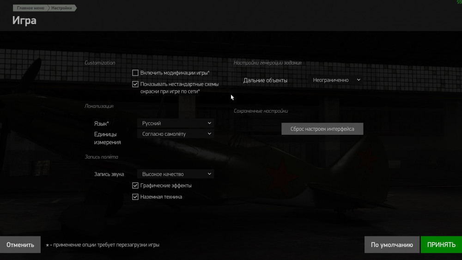Image resolution: width=462 pixels, height=260 pixels.
Task: Click the Наземная техника label text
Action: click(x=161, y=197)
